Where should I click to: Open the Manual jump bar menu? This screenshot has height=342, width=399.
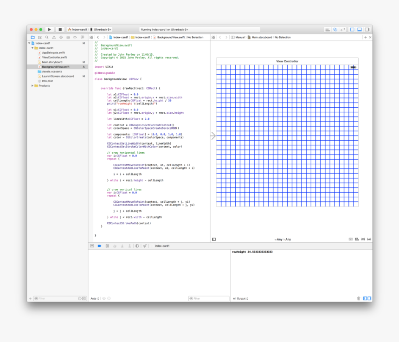(240, 37)
